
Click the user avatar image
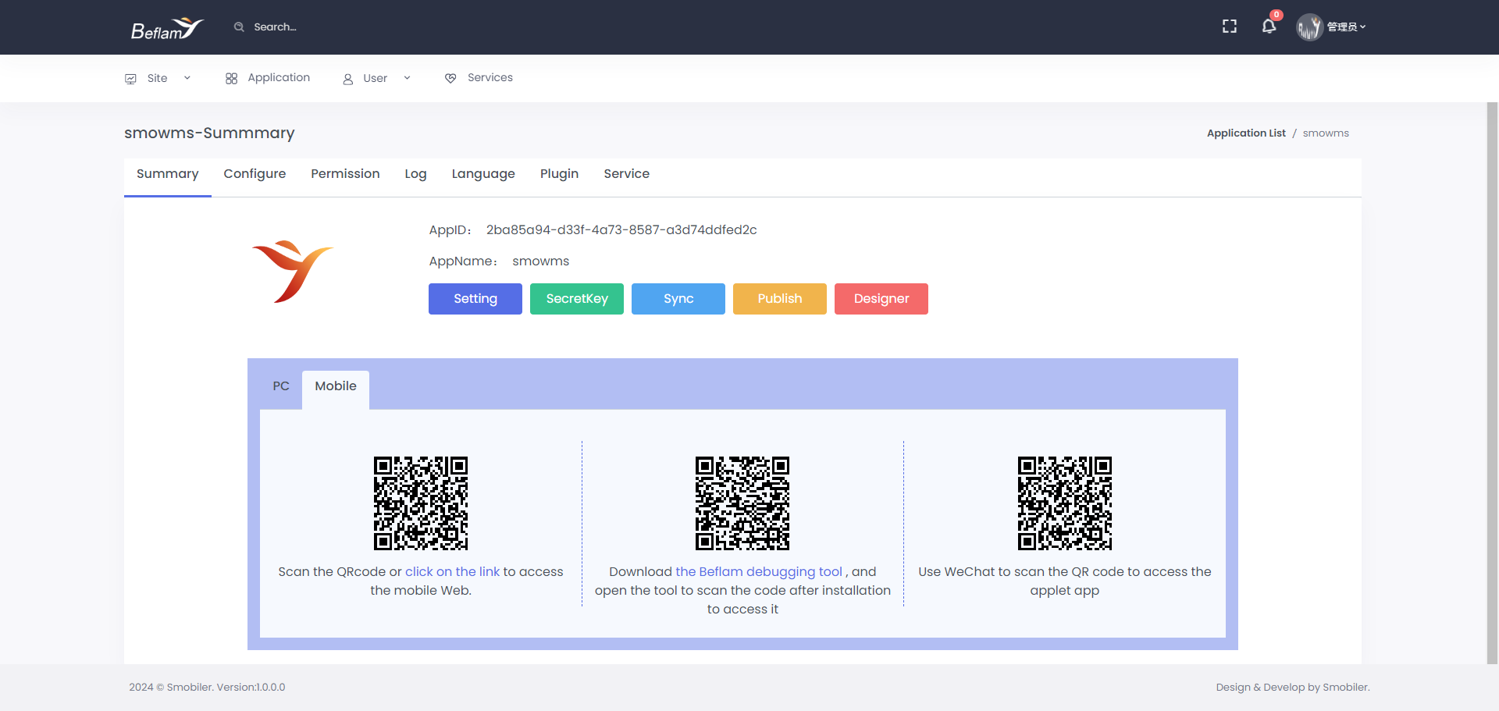[x=1309, y=27]
